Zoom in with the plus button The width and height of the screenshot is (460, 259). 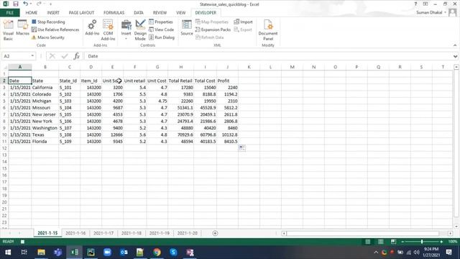click(x=441, y=242)
